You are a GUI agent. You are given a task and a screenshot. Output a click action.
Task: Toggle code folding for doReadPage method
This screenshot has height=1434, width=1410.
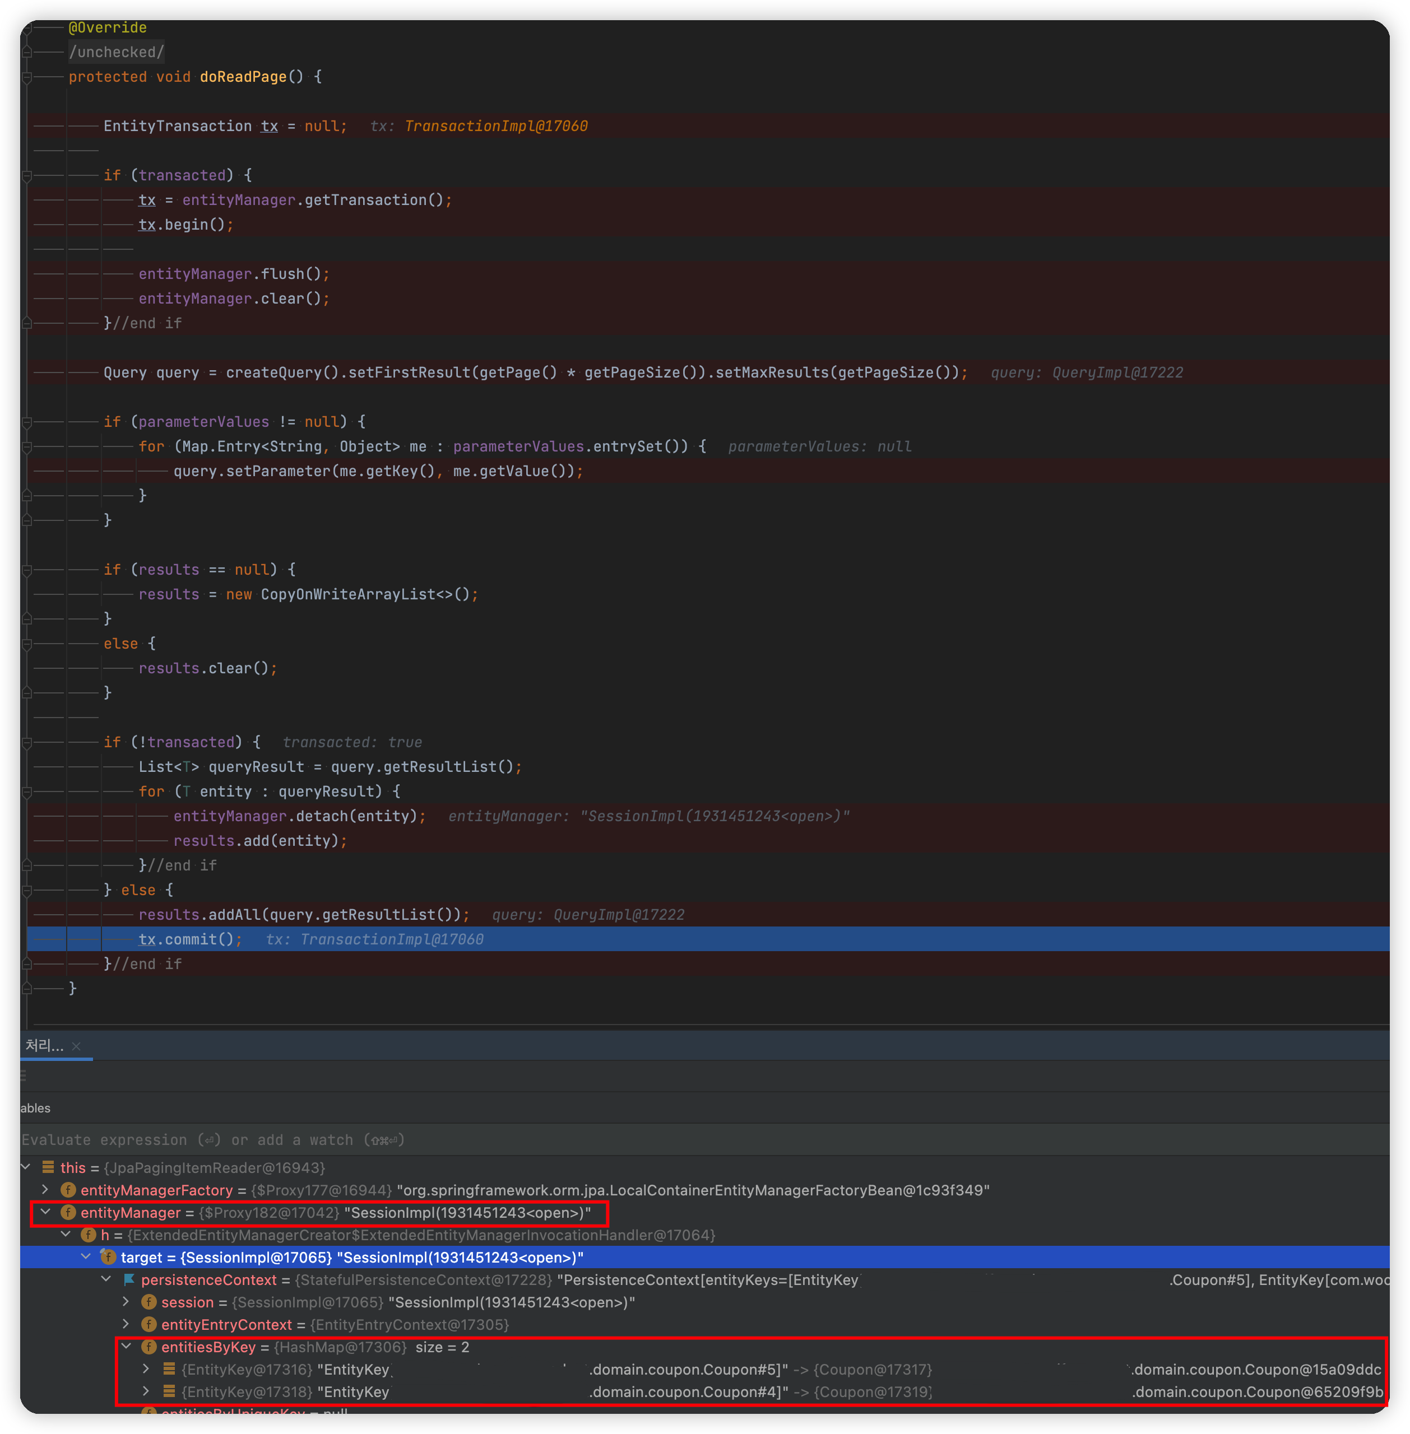(x=27, y=77)
